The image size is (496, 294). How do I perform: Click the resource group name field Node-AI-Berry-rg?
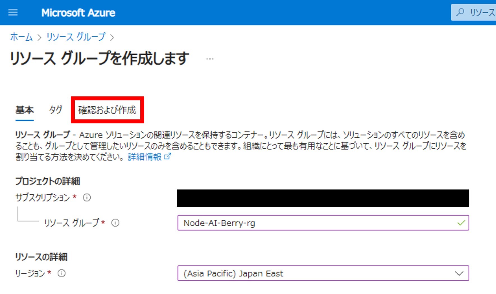coord(323,223)
